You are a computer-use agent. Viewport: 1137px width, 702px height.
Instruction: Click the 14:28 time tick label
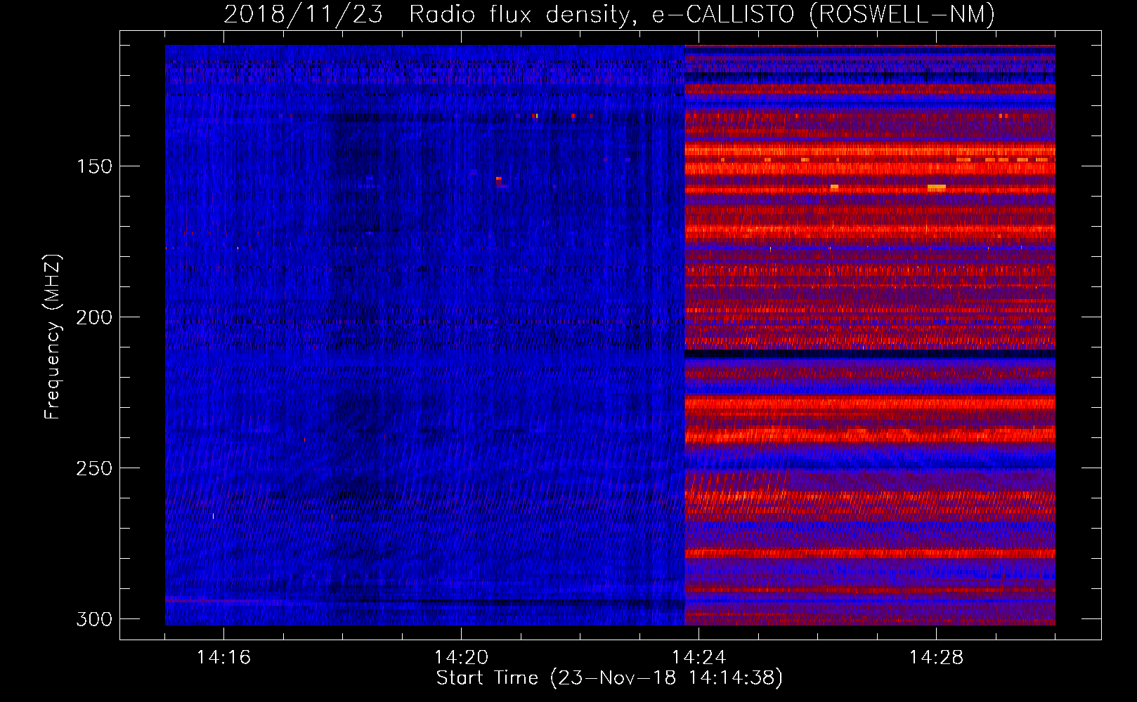[x=936, y=658]
